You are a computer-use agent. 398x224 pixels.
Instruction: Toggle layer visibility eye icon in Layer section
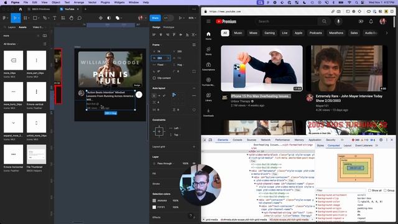coord(194,164)
